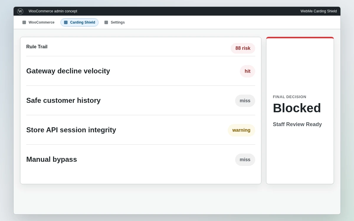Viewport: 354px width, 221px height.
Task: Select the Store API session integrity rule
Action: tap(141, 130)
